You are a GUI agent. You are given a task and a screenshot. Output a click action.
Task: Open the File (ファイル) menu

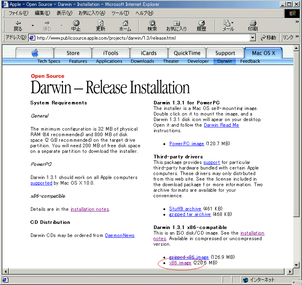click(x=19, y=13)
